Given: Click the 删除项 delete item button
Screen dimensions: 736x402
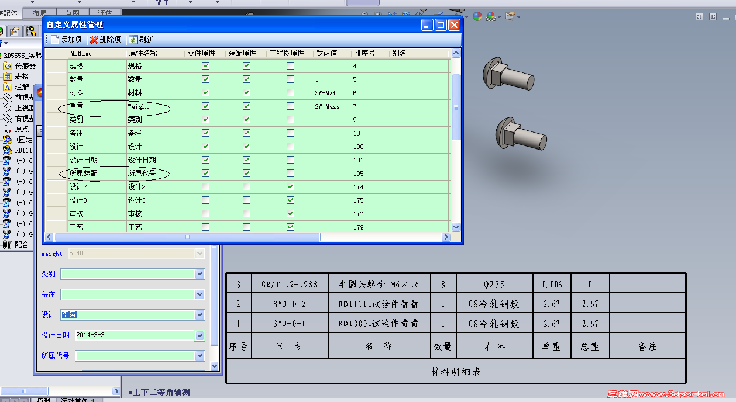Looking at the screenshot, I should pyautogui.click(x=105, y=40).
